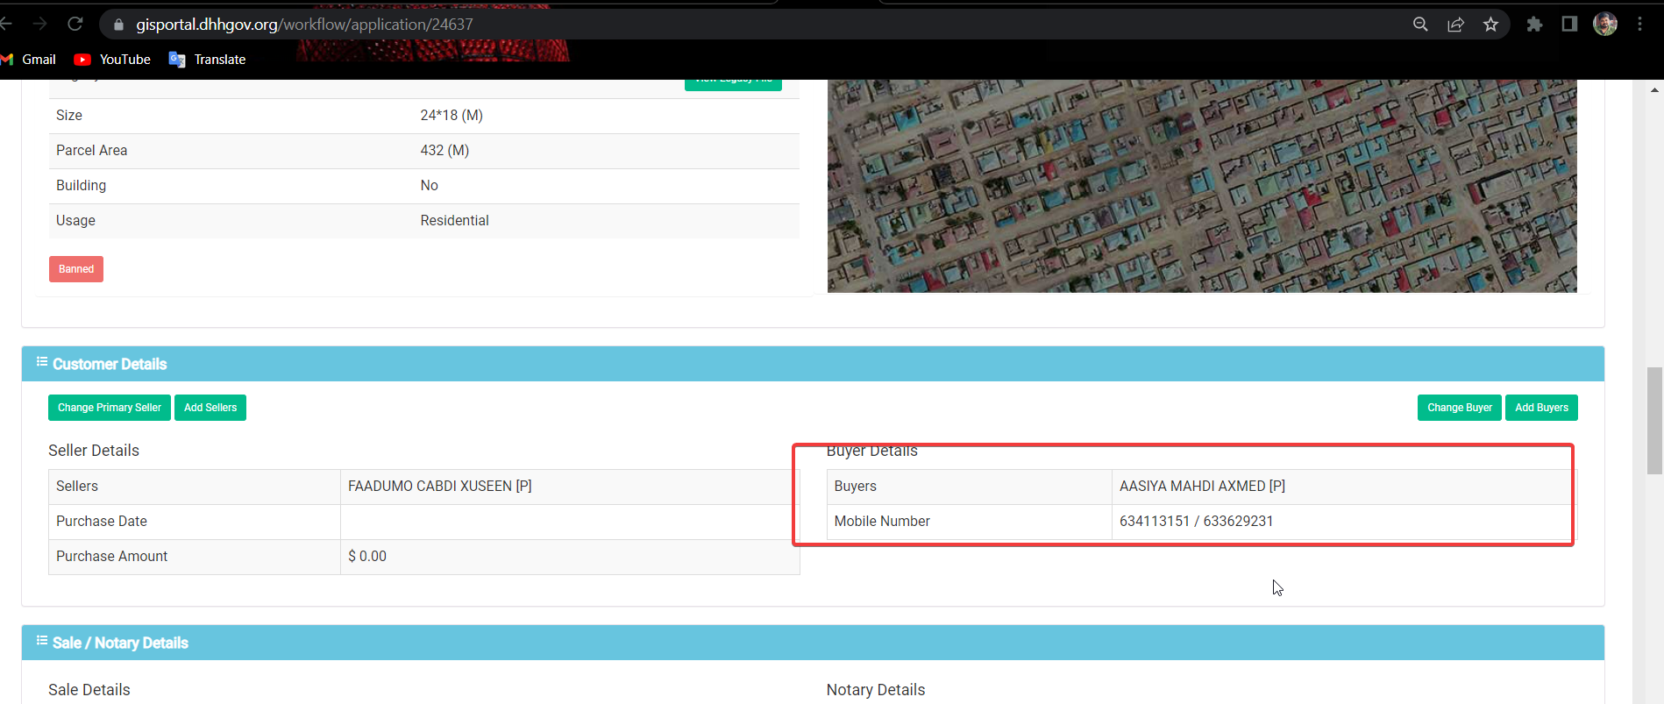
Task: Open the zoom magnifier icon in address bar
Action: 1420,25
